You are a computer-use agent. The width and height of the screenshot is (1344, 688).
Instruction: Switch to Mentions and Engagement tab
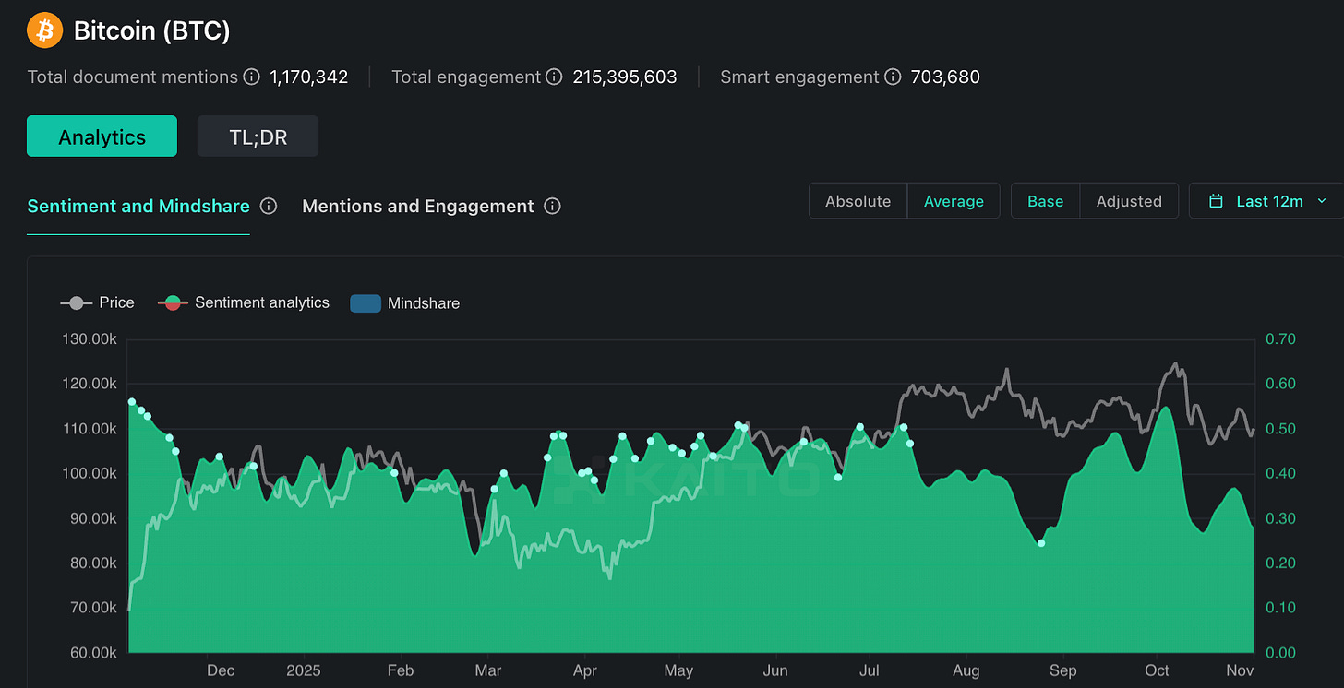[x=418, y=206]
